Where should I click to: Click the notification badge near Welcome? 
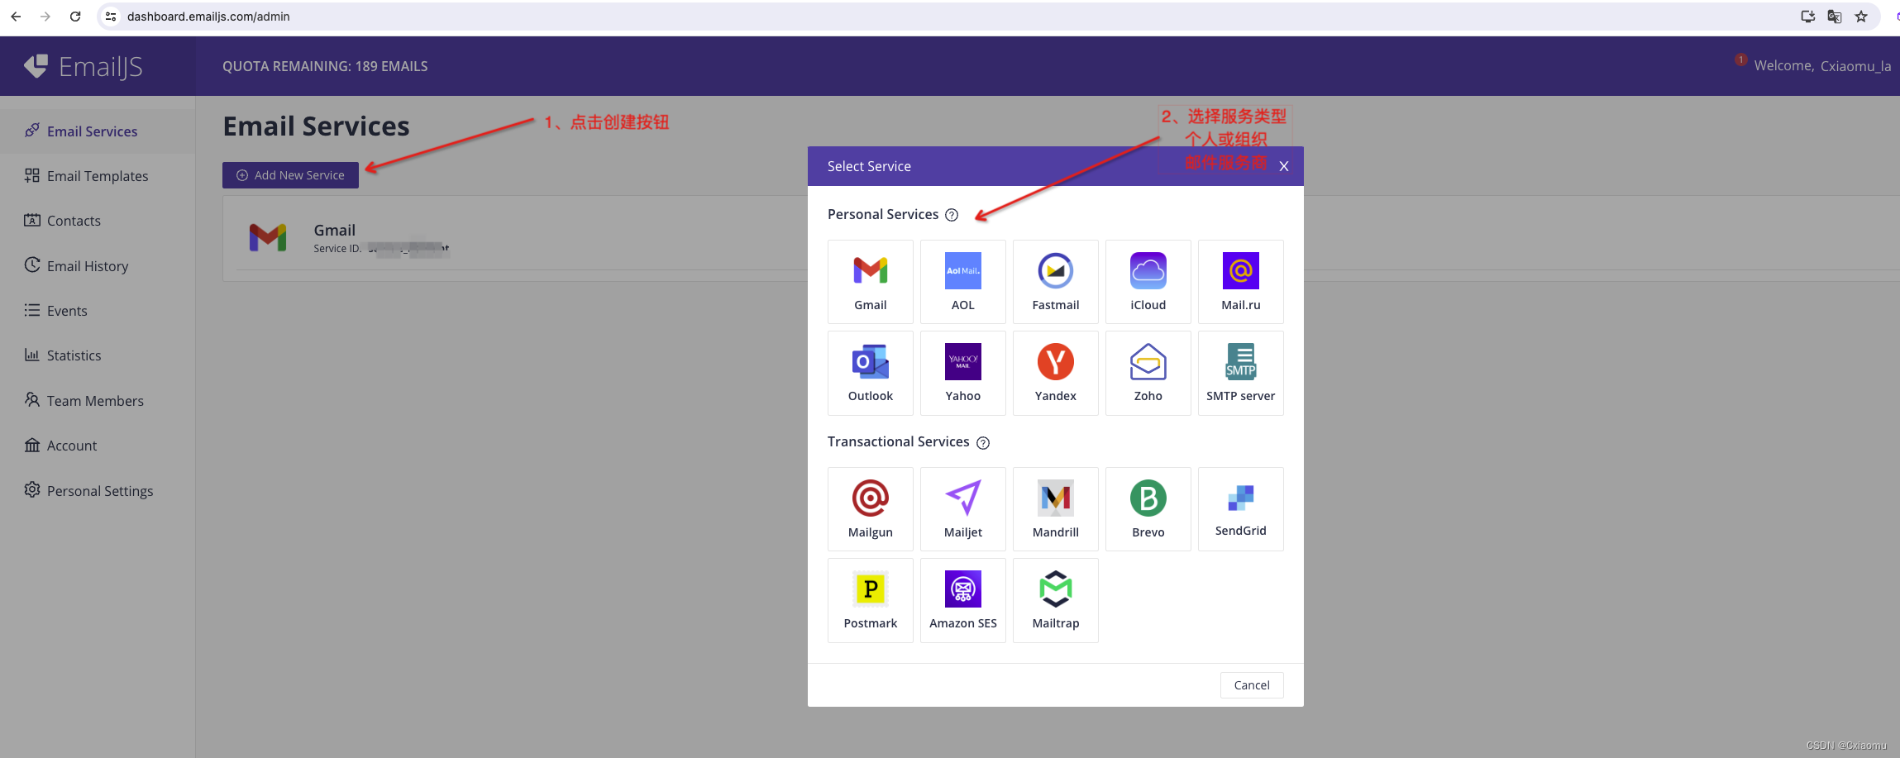click(1740, 60)
